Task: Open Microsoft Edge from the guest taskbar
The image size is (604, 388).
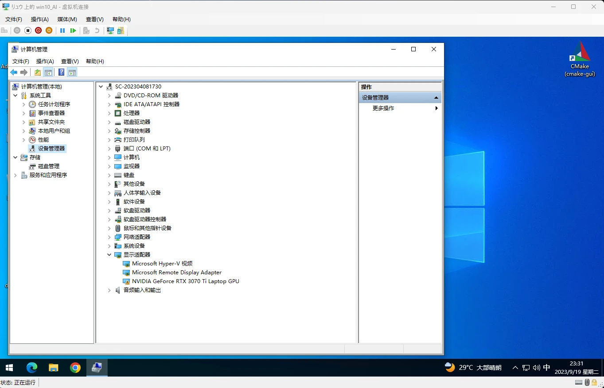Action: click(32, 368)
